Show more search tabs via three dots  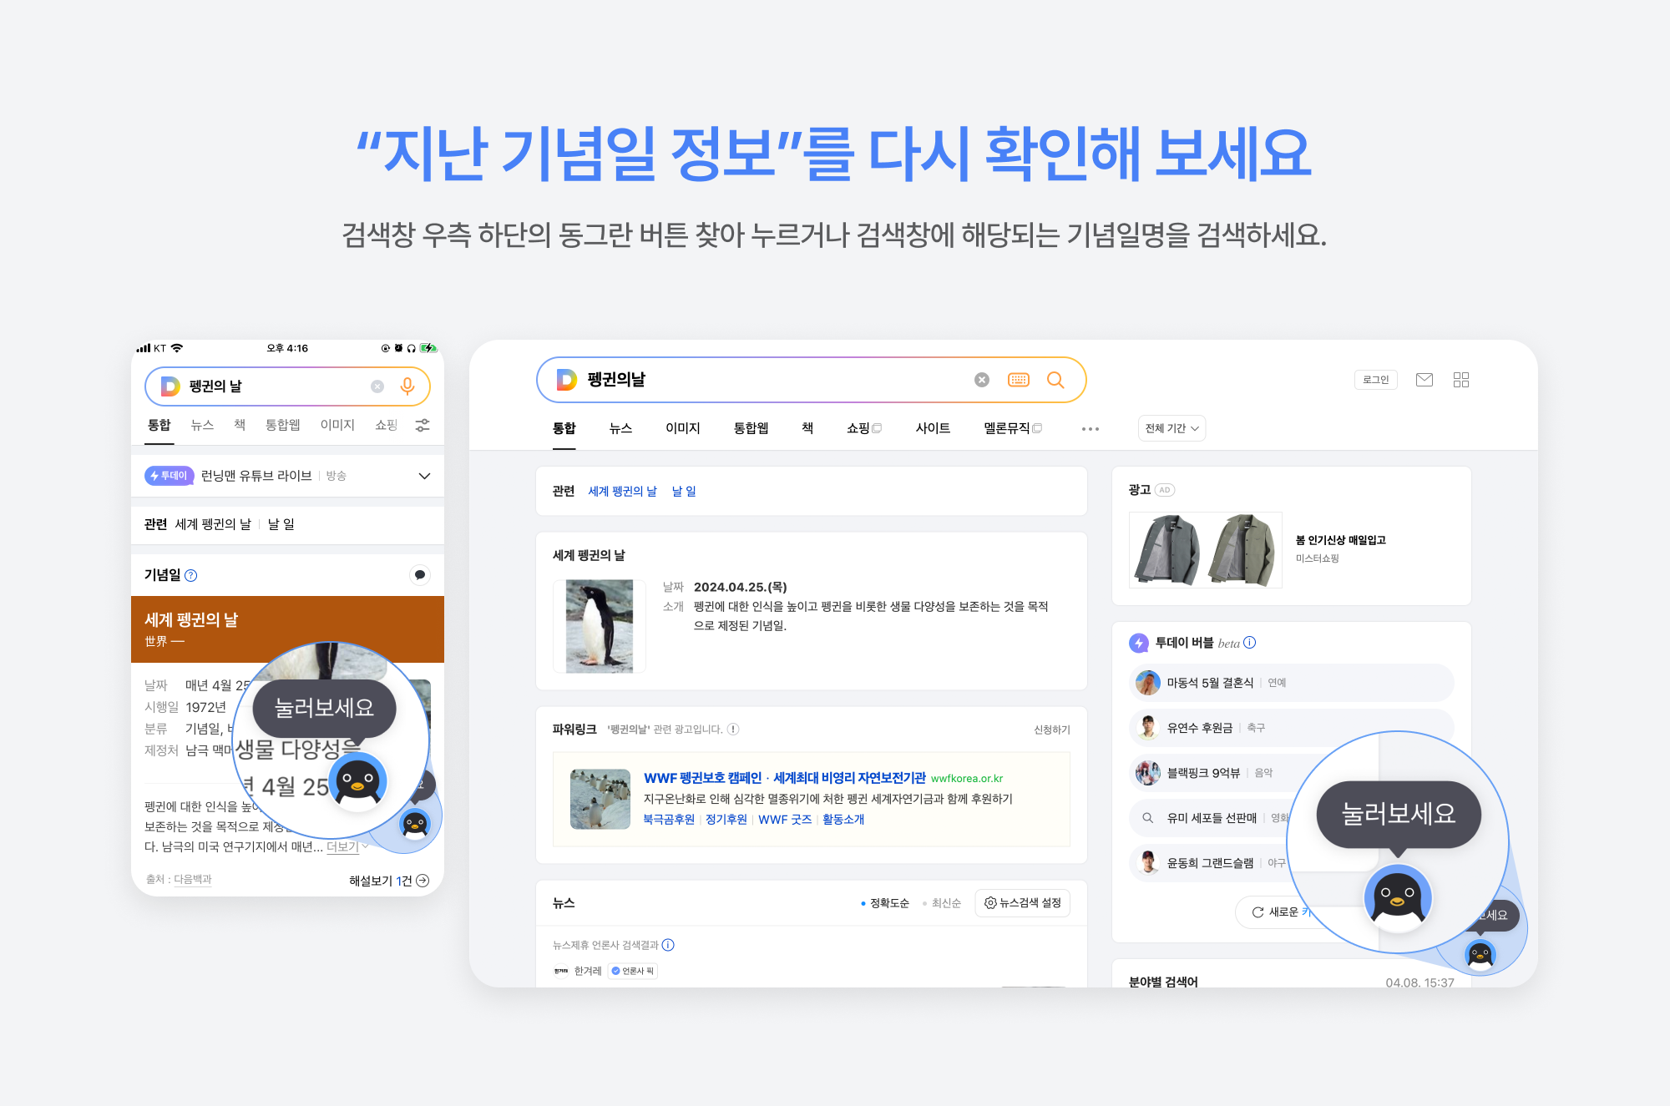click(x=1091, y=429)
